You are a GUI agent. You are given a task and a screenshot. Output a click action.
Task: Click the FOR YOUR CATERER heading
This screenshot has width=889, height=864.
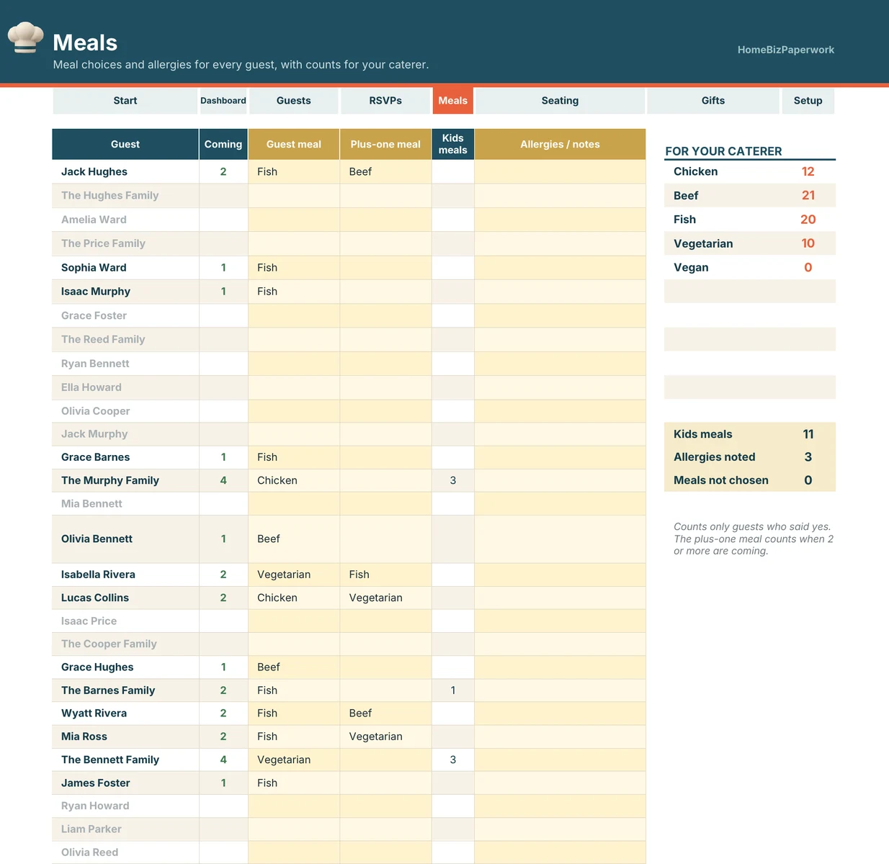(723, 151)
